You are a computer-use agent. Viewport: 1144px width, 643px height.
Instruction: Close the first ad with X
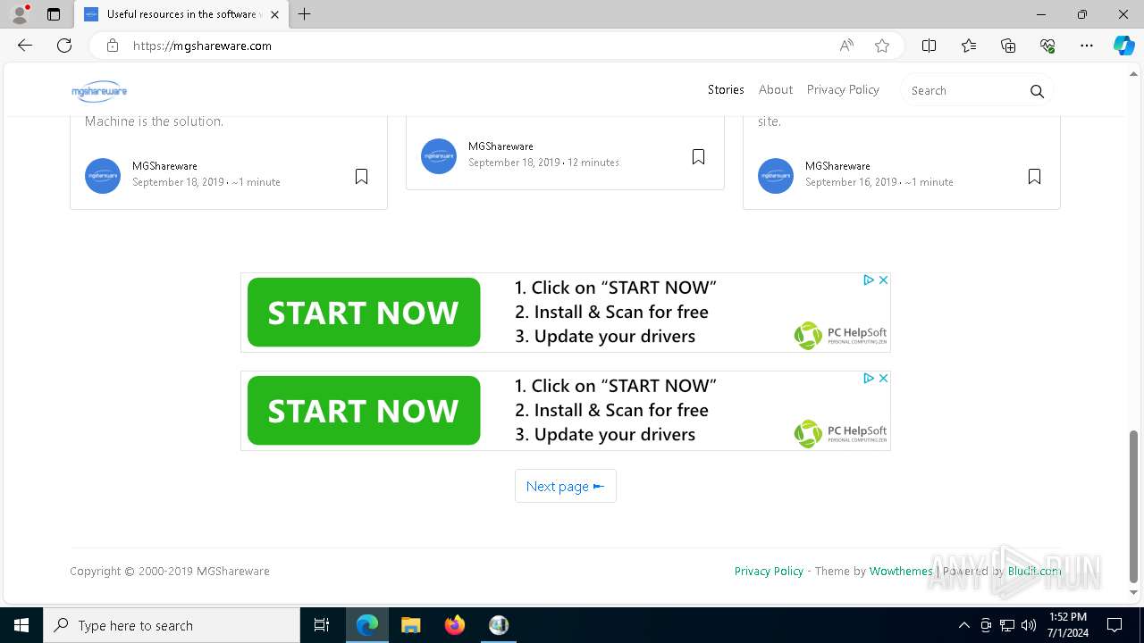883,280
